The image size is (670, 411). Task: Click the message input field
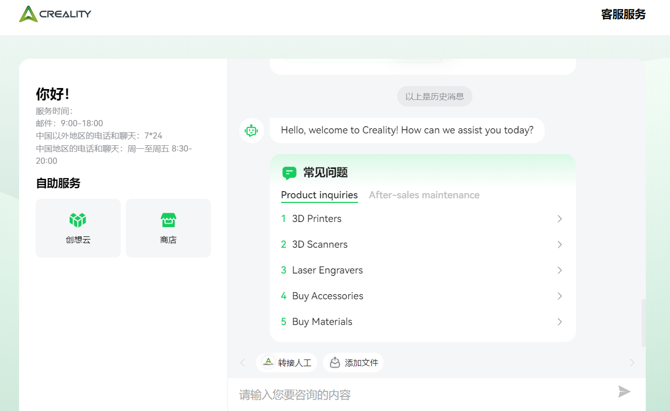click(423, 395)
